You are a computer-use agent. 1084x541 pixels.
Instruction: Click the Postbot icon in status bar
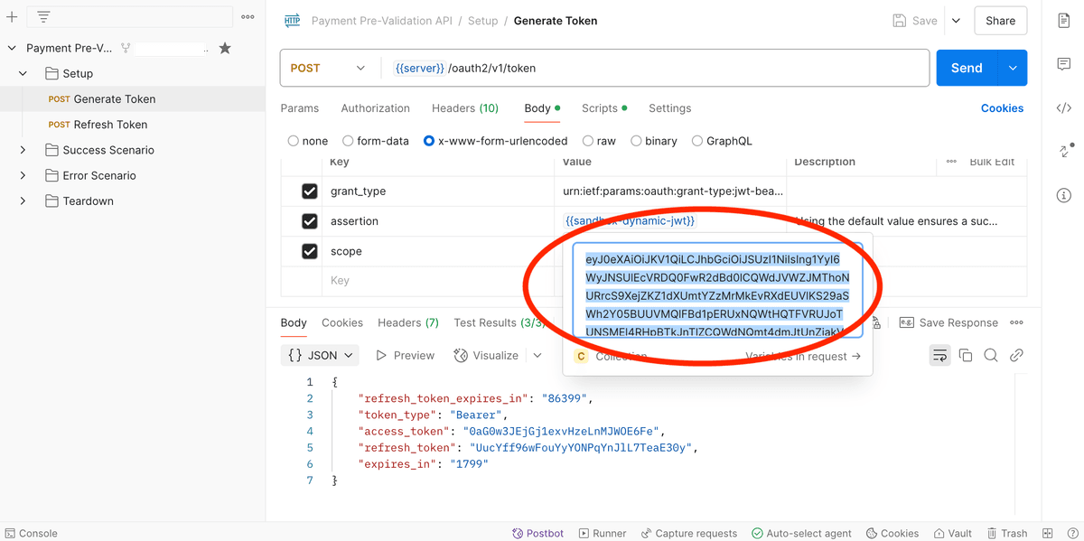pos(537,533)
